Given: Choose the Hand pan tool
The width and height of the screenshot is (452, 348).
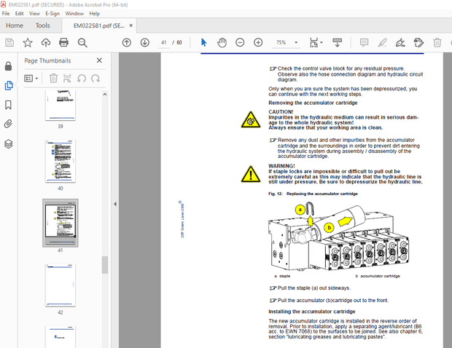Looking at the screenshot, I should pyautogui.click(x=222, y=43).
